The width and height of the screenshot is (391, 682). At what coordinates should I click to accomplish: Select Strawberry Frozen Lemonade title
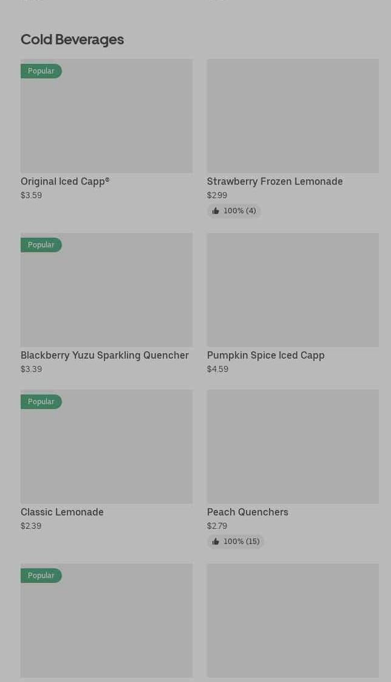tap(274, 181)
